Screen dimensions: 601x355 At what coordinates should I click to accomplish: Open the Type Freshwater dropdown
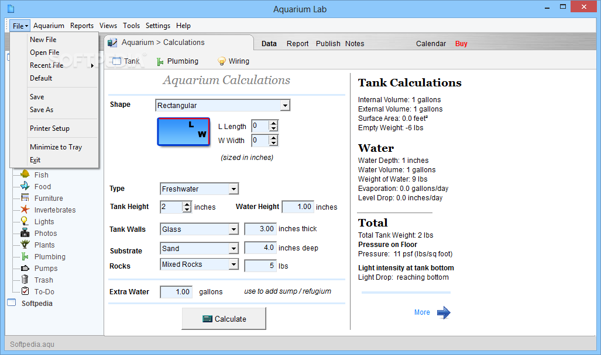point(233,189)
